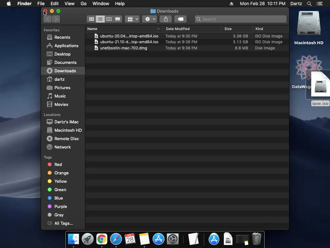
Task: Go forward with the right chevron
Action: click(56, 19)
